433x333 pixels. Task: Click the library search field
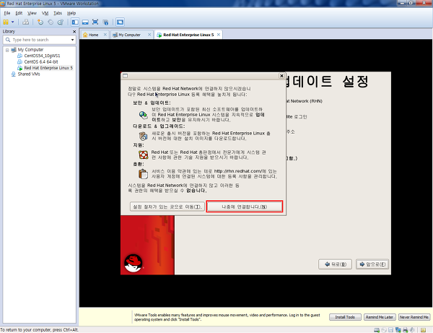(39, 40)
